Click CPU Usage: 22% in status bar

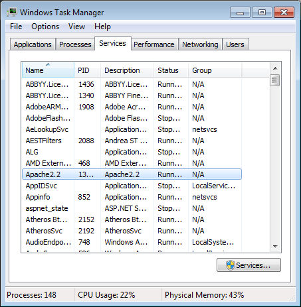click(106, 295)
